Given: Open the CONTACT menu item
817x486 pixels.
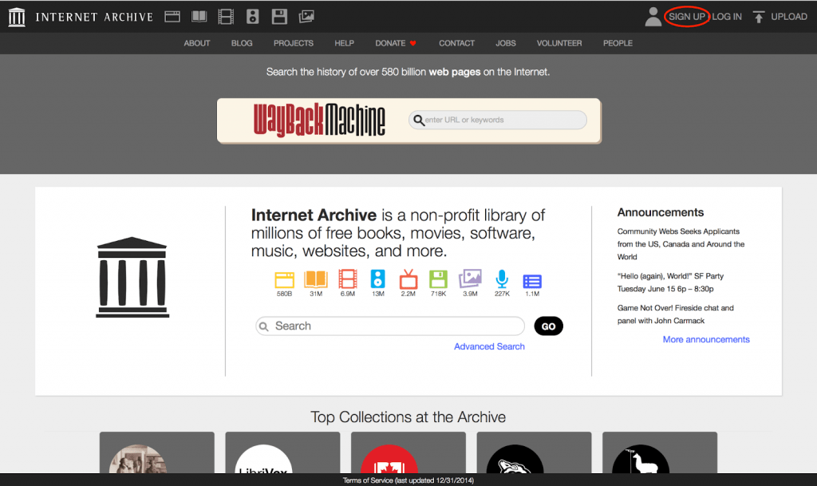Looking at the screenshot, I should [x=456, y=43].
